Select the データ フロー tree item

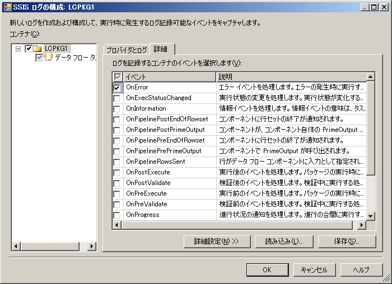click(x=76, y=58)
